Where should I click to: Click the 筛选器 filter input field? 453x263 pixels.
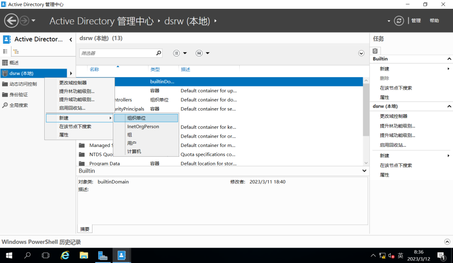click(117, 53)
